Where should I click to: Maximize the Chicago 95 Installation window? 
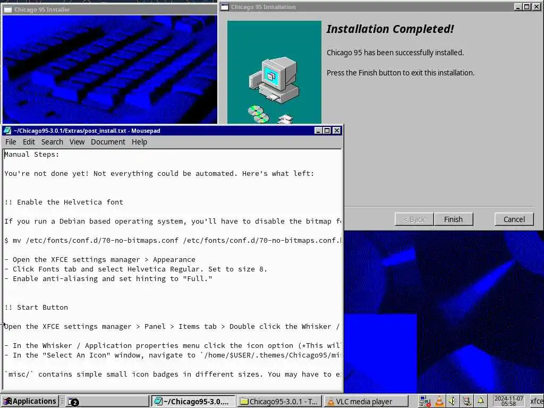pos(526,6)
